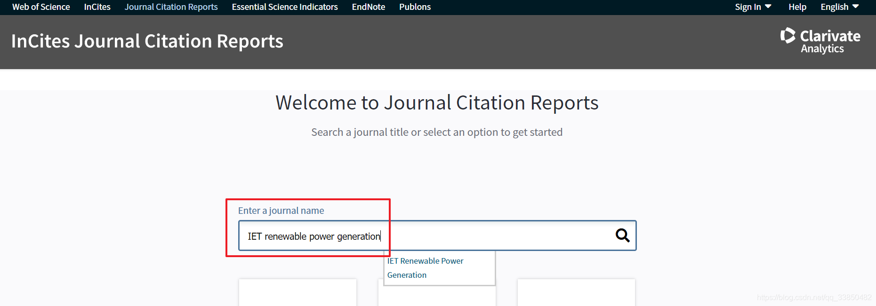Open the Web of Science link

pyautogui.click(x=41, y=7)
